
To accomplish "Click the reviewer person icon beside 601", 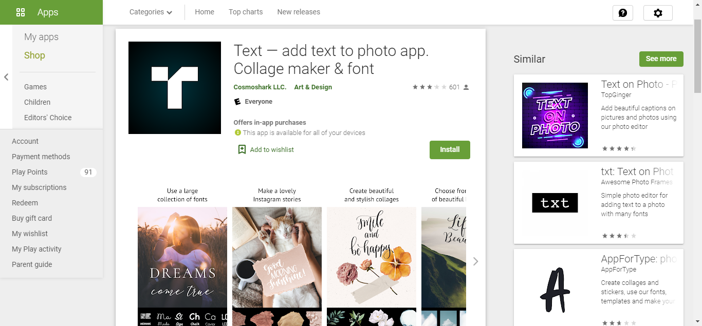I will tap(466, 87).
